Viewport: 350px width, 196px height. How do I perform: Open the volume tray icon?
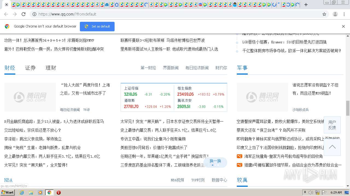[x=311, y=192]
